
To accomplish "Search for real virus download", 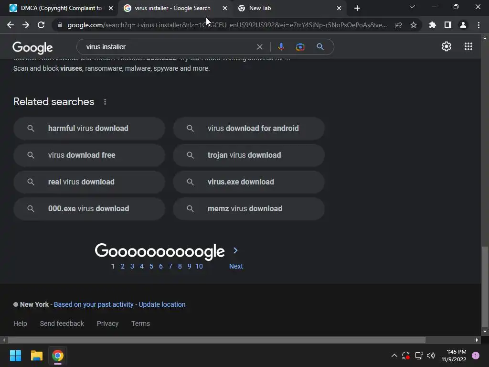I will point(89,182).
